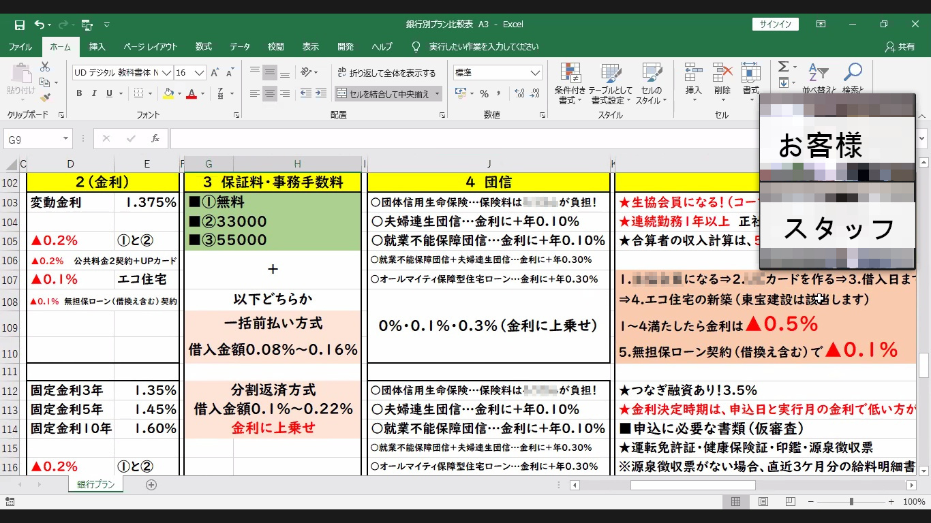Viewport: 931px width, 523px height.
Task: Toggle middle vertical alignment
Action: 270,73
